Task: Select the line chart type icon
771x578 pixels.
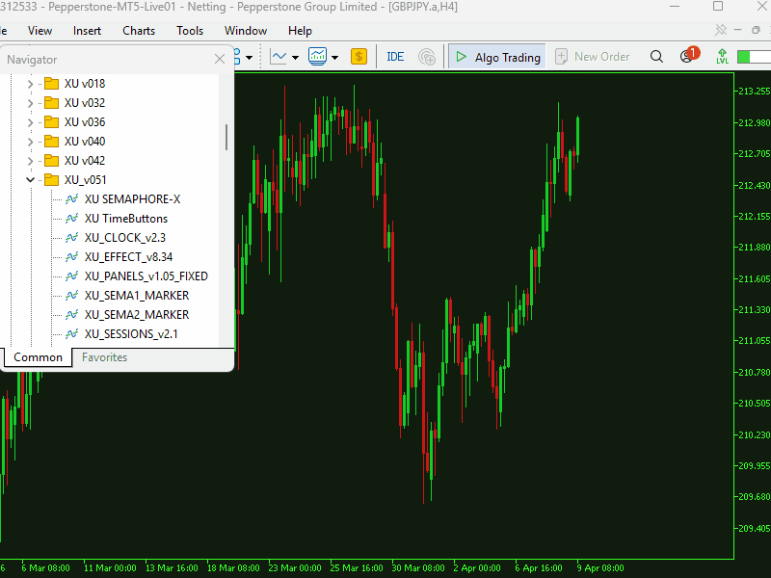Action: coord(279,57)
